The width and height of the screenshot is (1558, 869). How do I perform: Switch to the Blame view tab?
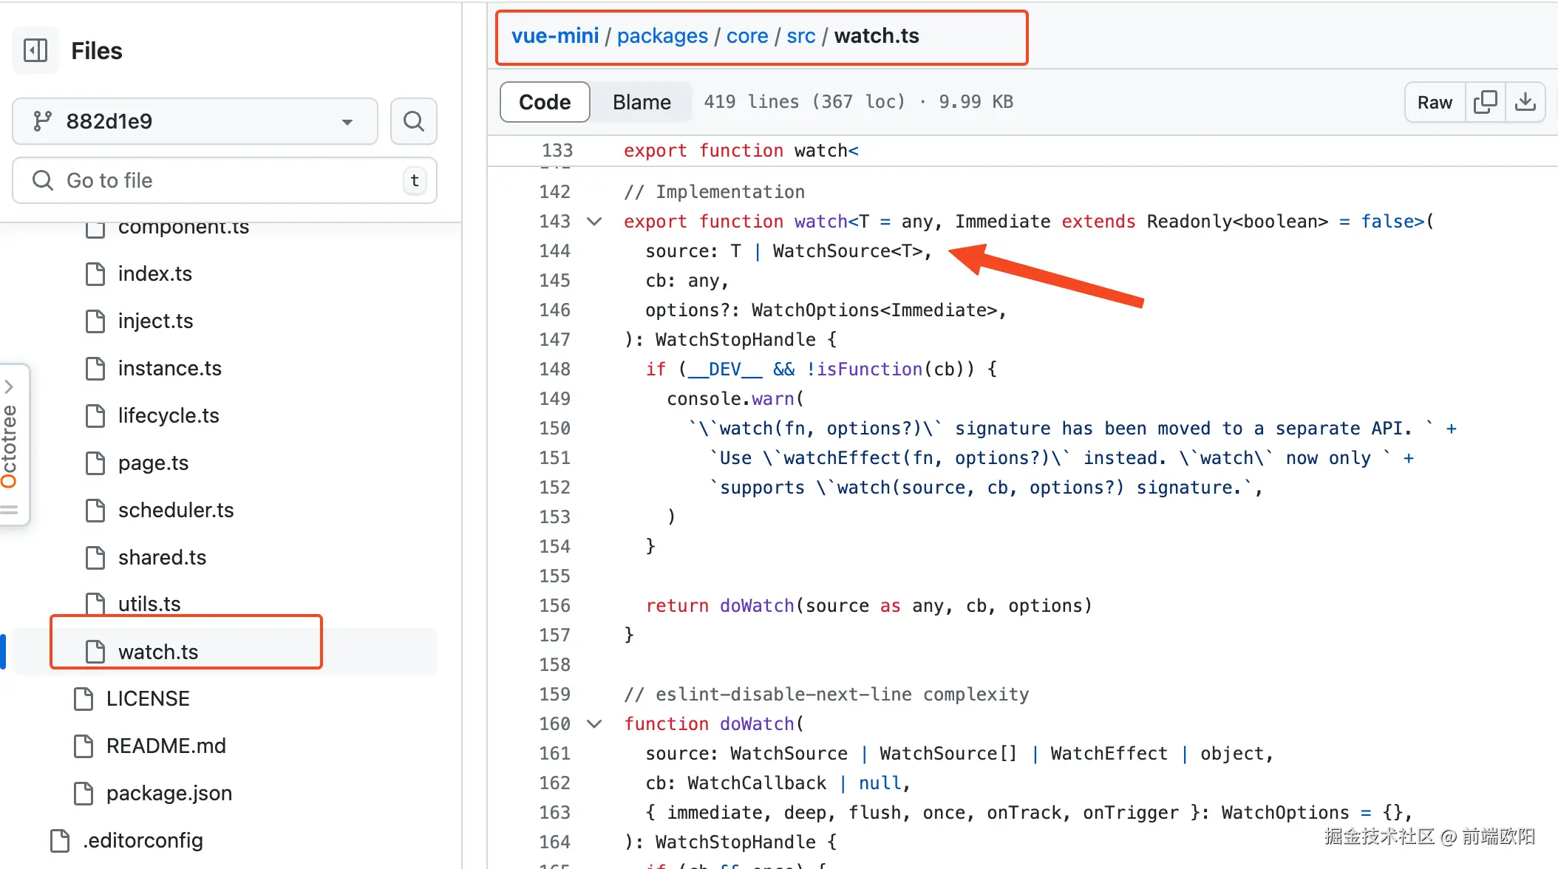(x=642, y=102)
